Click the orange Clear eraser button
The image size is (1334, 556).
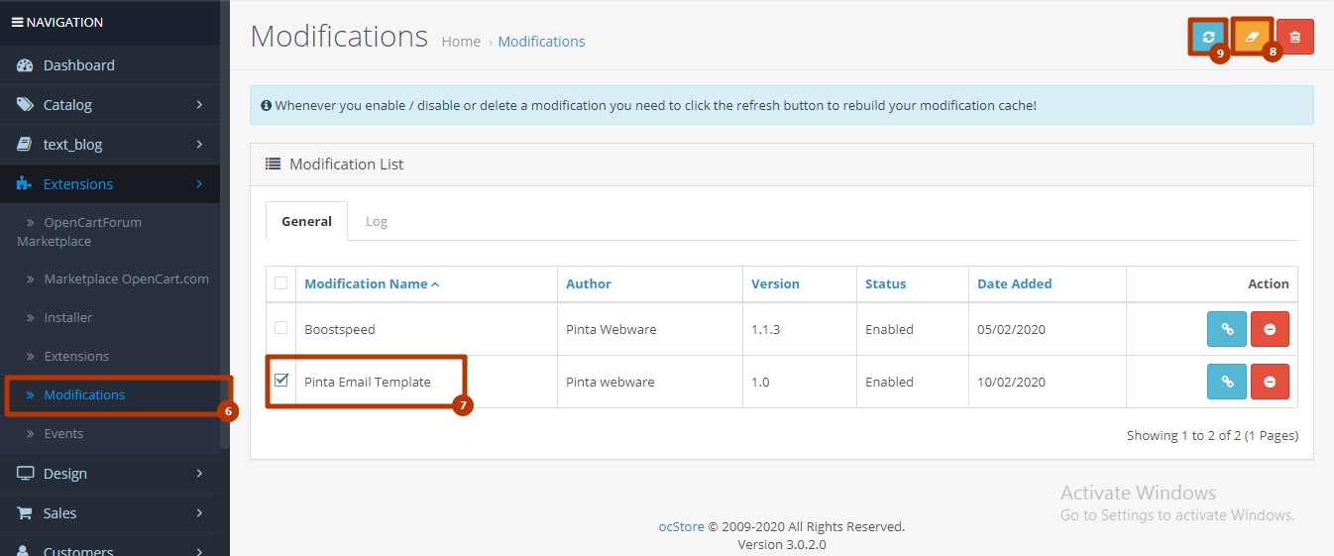(x=1252, y=38)
